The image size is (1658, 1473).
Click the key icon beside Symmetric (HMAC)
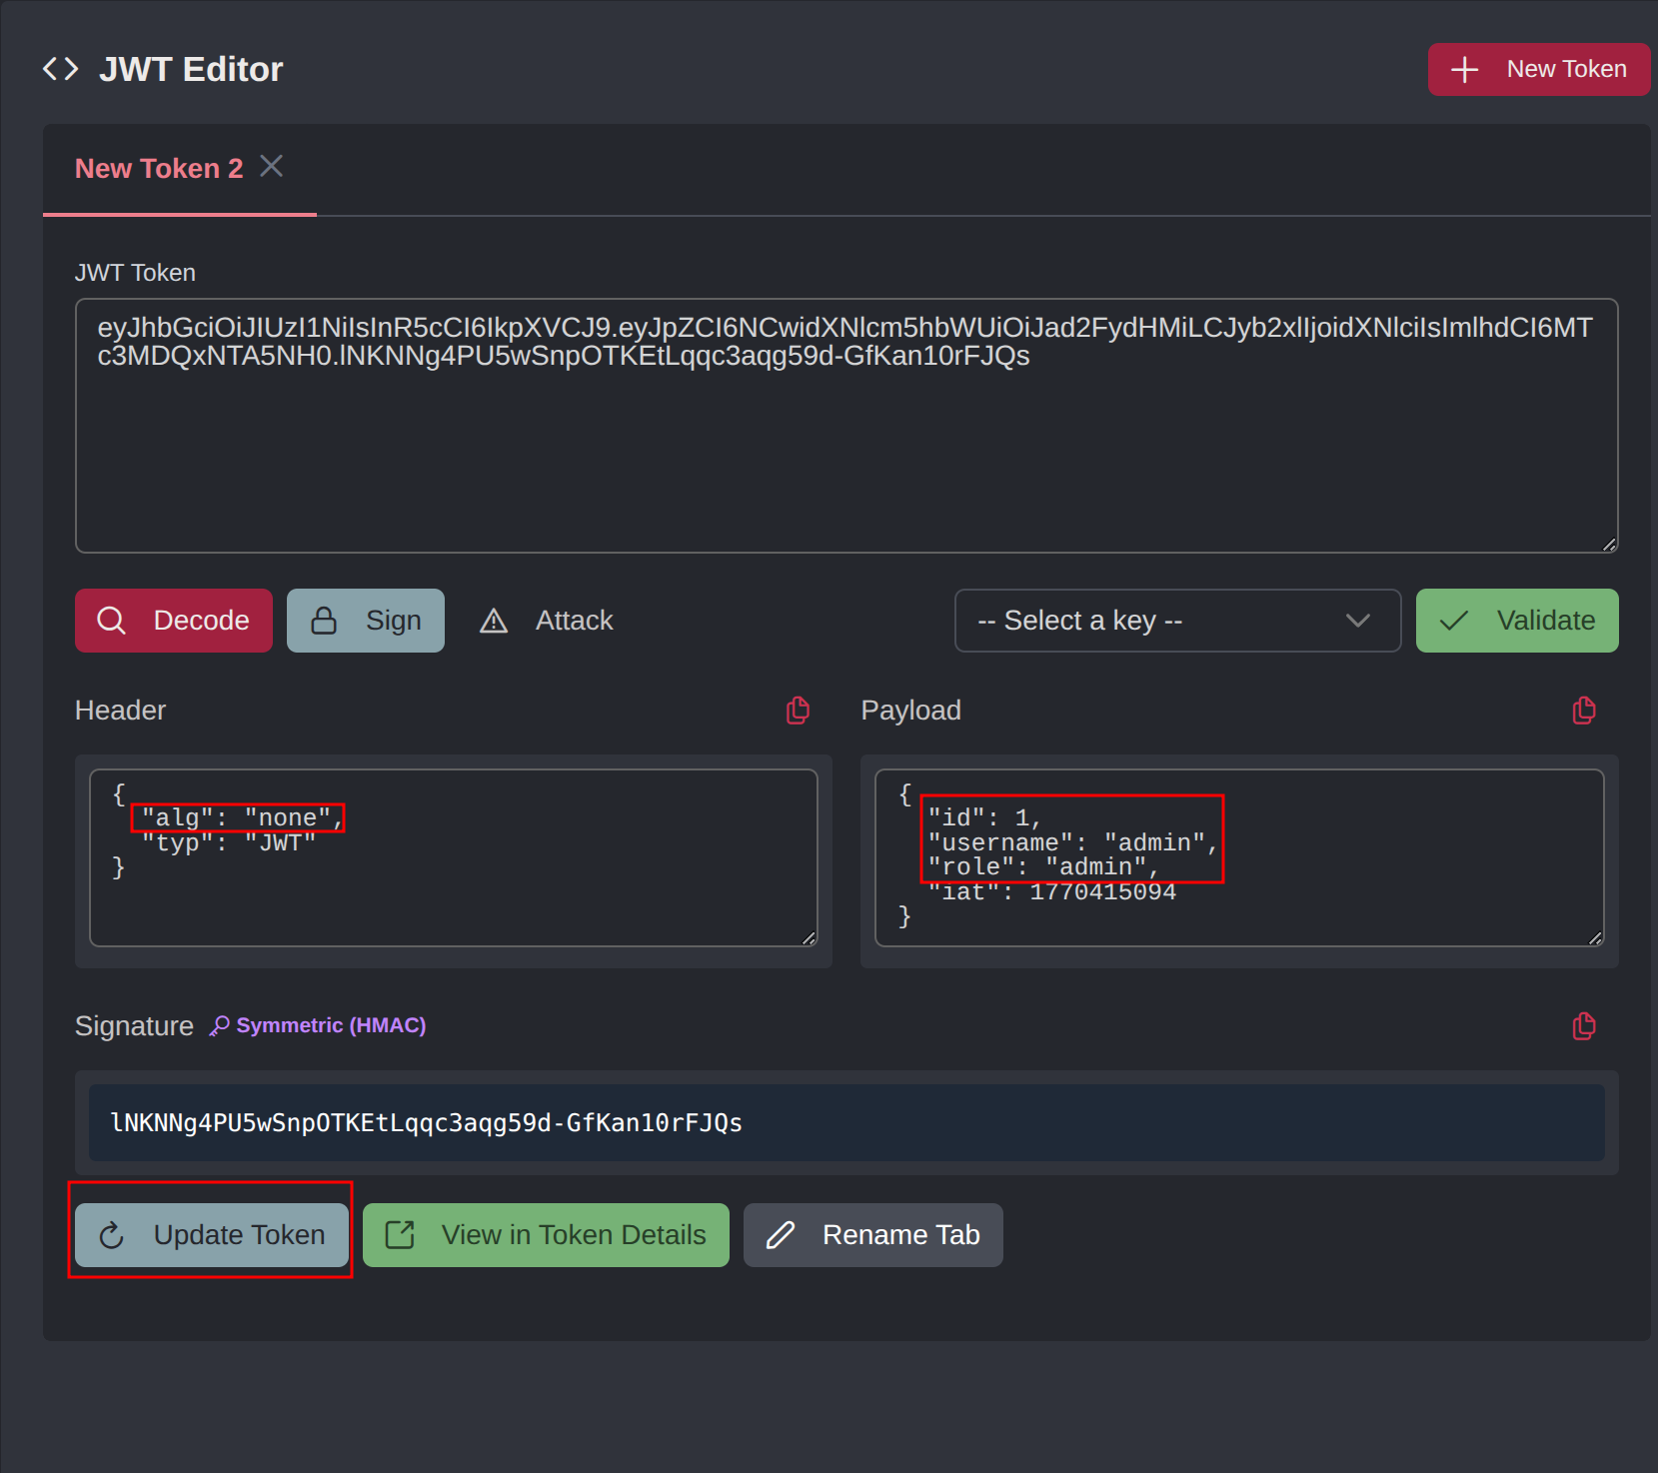tap(219, 1026)
